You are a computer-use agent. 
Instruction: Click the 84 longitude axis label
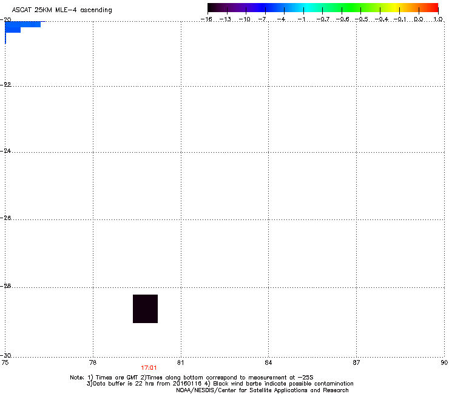pyautogui.click(x=268, y=362)
